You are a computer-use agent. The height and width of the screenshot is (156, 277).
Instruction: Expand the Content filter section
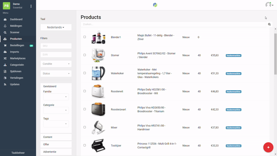click(x=56, y=137)
